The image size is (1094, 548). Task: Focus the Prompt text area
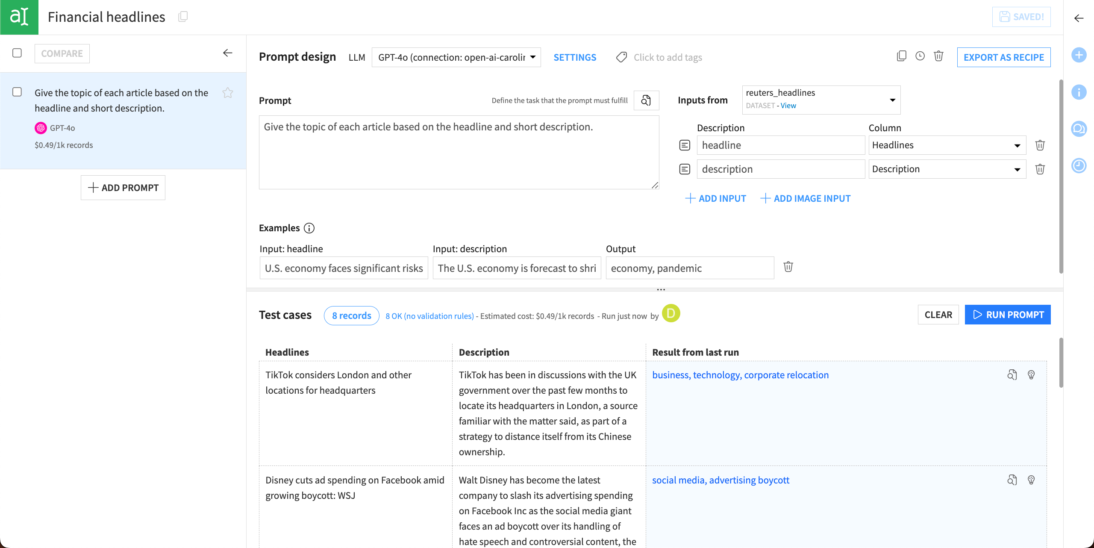(x=459, y=152)
